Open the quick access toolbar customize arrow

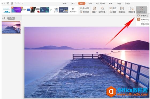click(x=22, y=3)
